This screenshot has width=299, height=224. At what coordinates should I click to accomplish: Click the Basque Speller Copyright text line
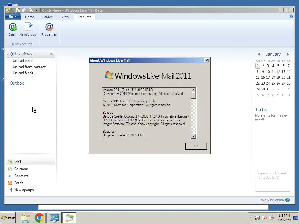(146, 116)
